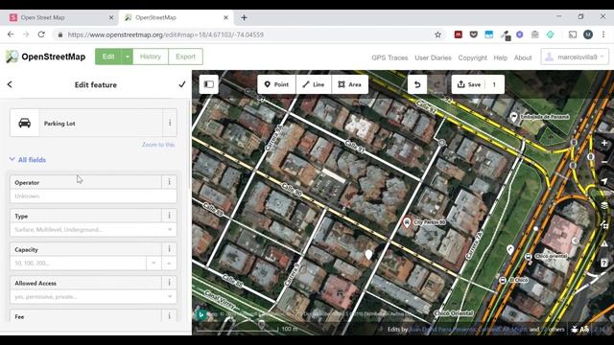This screenshot has height=345, width=614.
Task: Select the Area drawing tool
Action: 350,84
